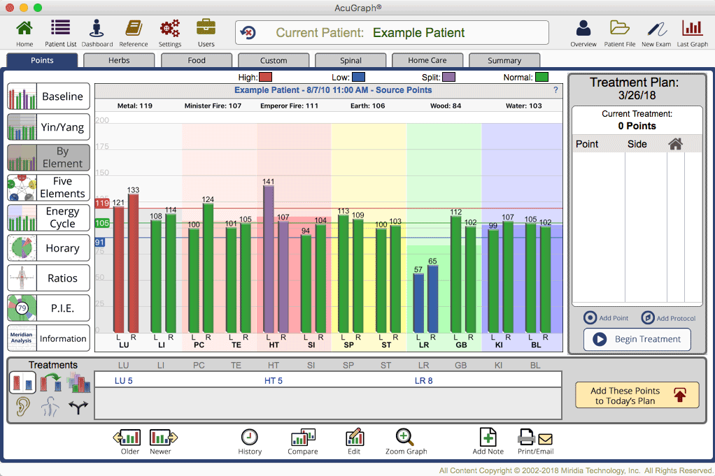The image size is (715, 476).
Task: Click the Older graph arrow icon
Action: 127,438
